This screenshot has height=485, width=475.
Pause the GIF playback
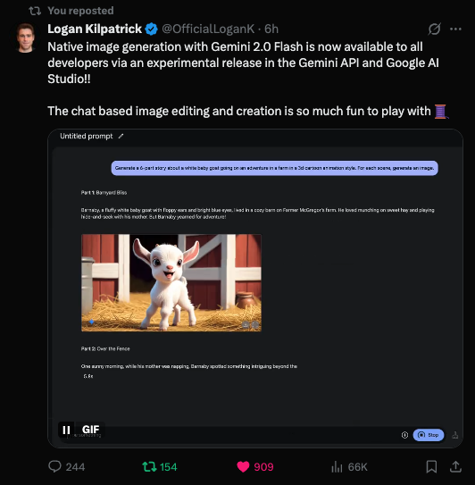(x=66, y=430)
